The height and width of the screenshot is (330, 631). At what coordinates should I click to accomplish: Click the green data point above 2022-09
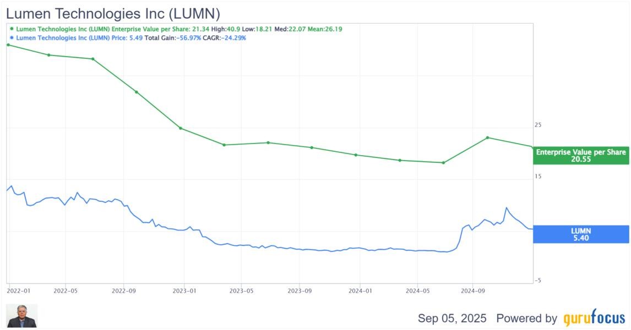coord(137,92)
